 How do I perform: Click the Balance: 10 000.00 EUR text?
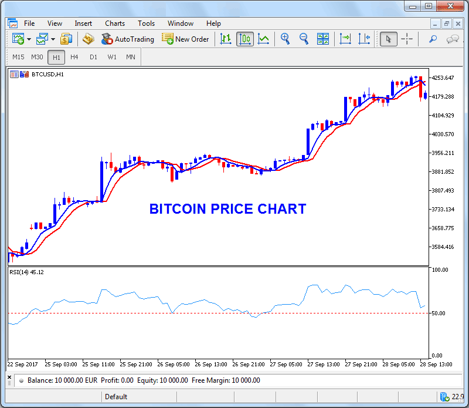pos(62,380)
